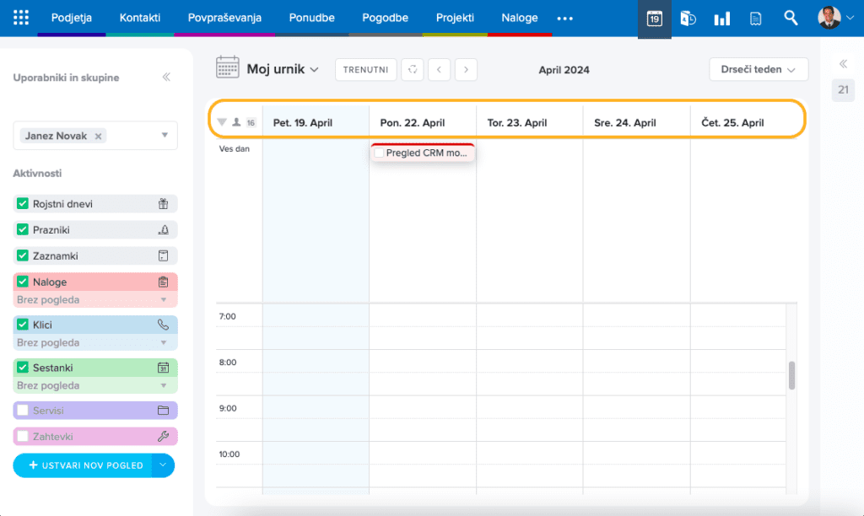Click the search magnifier icon

(x=791, y=18)
